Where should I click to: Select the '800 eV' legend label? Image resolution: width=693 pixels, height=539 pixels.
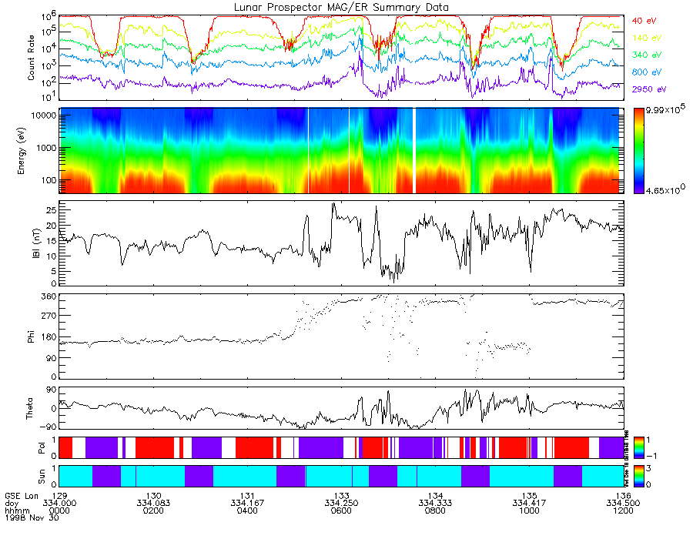point(647,72)
